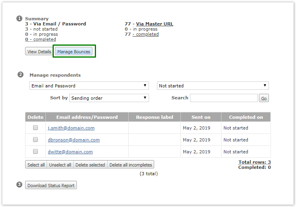Open the Not started status dropdown
Screen dimensions: 296x207
pos(212,86)
